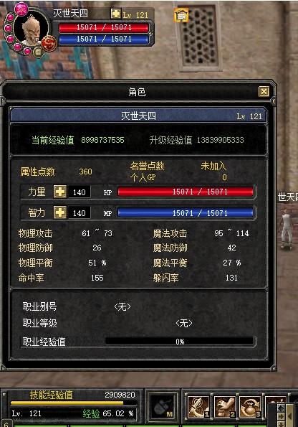
Task: Click the blue MP bar in character panel
Action: 186,212
